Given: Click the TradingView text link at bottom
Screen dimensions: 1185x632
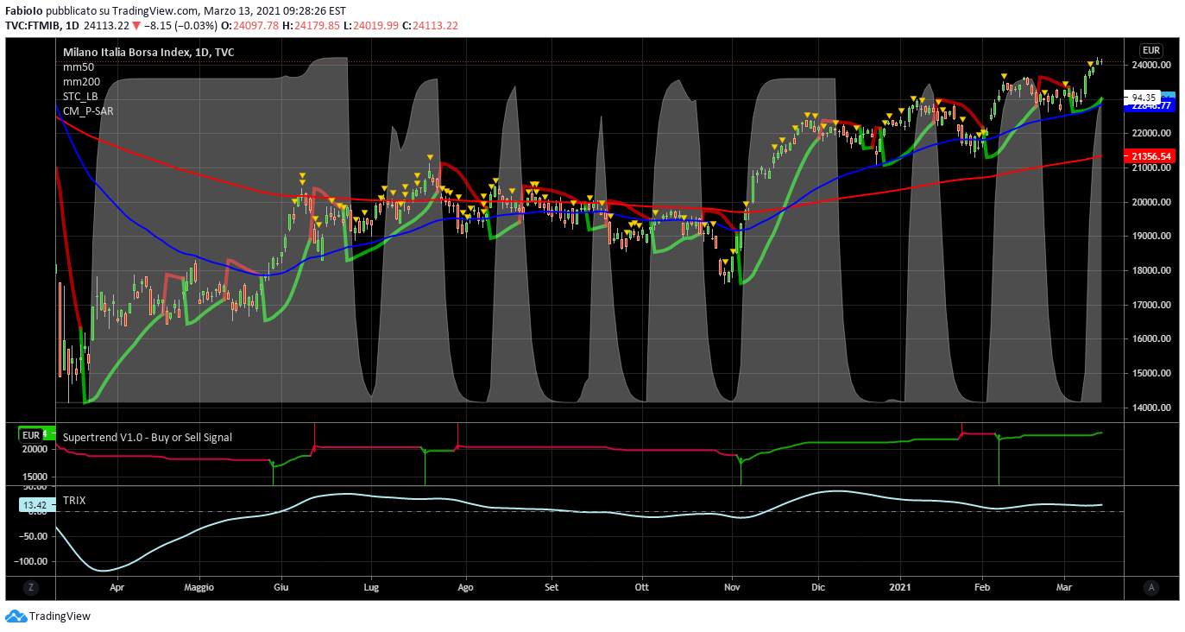Looking at the screenshot, I should tap(60, 616).
